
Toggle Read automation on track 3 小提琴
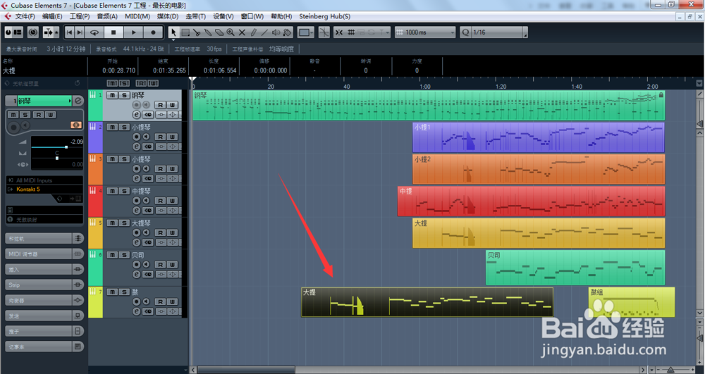point(161,169)
